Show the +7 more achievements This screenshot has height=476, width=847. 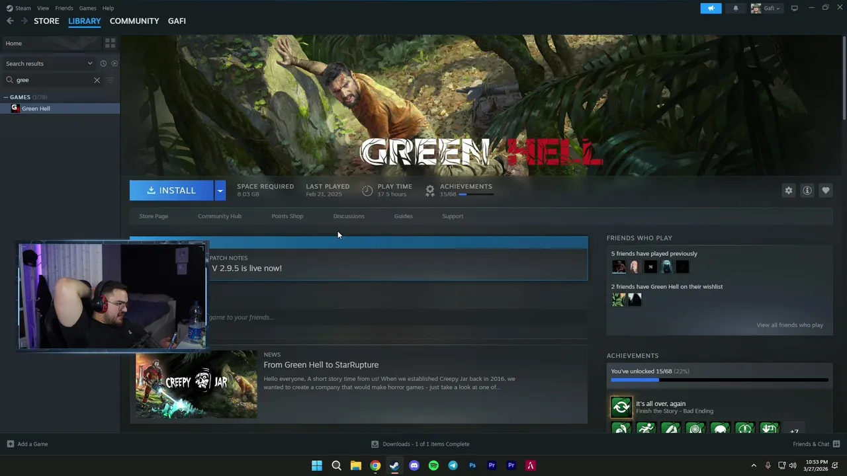pyautogui.click(x=794, y=430)
